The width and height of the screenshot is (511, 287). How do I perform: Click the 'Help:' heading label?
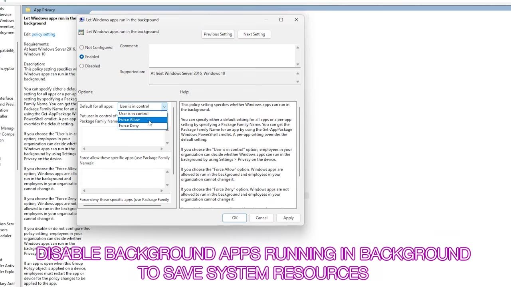(184, 92)
